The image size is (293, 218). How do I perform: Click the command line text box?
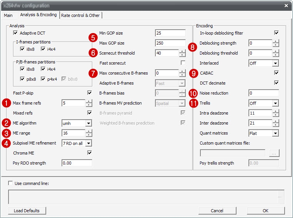[x=146, y=197]
